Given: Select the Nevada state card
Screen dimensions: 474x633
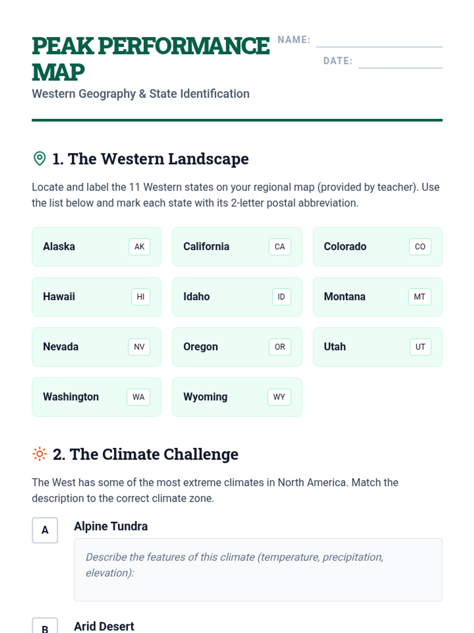Looking at the screenshot, I should coord(96,347).
